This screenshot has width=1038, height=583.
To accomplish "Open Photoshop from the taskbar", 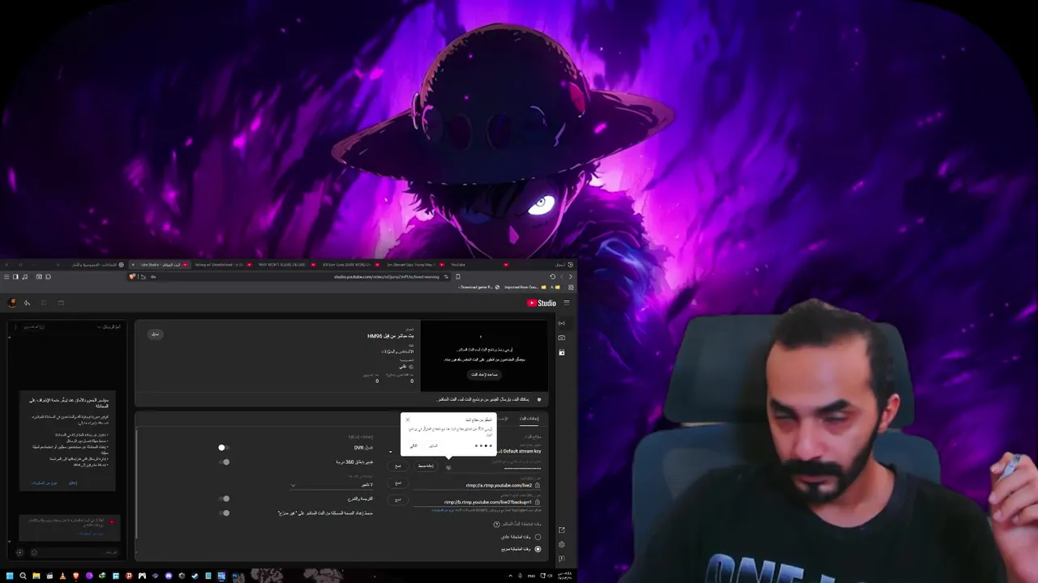I will [234, 577].
